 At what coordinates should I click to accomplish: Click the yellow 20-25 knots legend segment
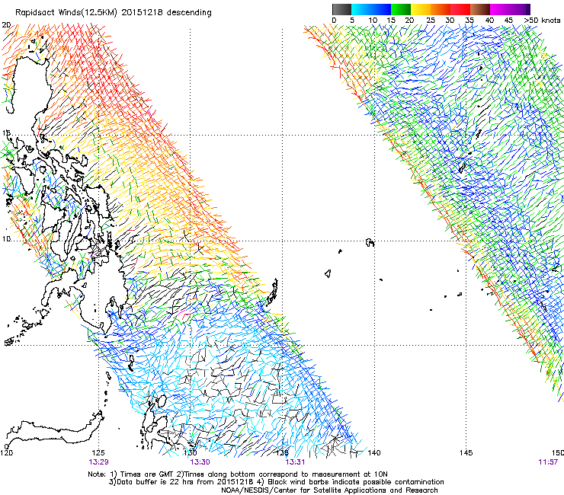pos(421,9)
